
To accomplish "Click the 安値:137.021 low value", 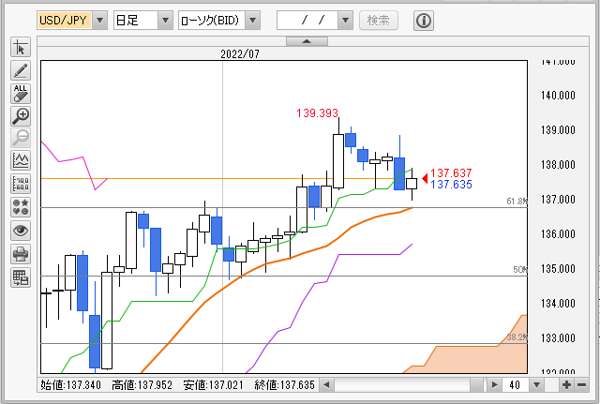I will click(x=213, y=385).
